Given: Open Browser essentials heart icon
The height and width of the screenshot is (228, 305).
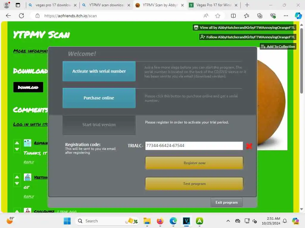Looking at the screenshot, I should click(273, 16).
